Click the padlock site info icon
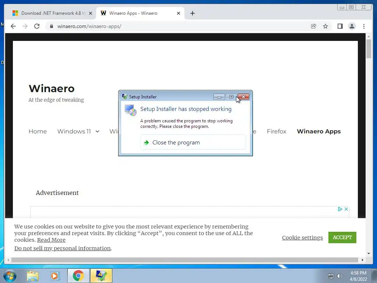377x283 pixels. 52,26
